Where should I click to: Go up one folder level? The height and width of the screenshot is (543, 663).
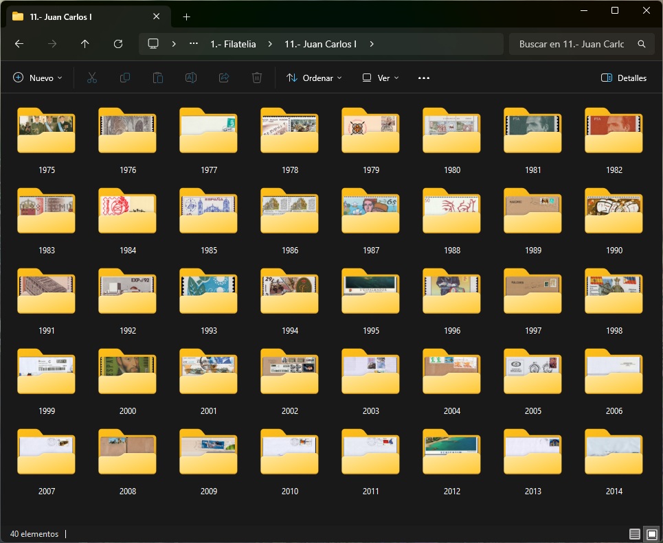[x=85, y=44]
